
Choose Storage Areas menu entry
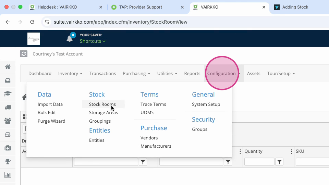coord(103,112)
